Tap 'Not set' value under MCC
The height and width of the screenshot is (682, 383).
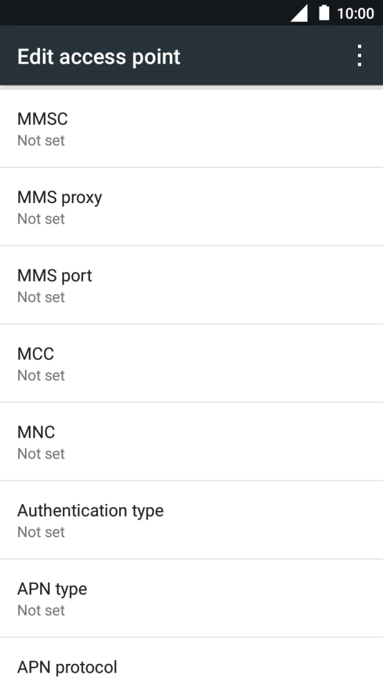pyautogui.click(x=41, y=375)
